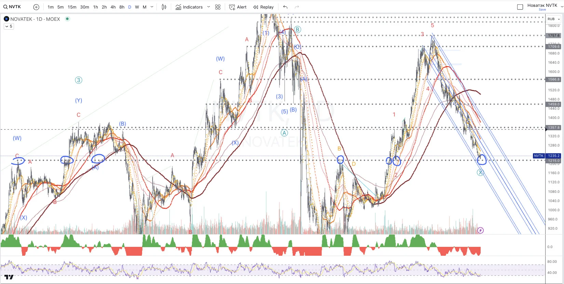
Task: Start Bar Replay mode
Action: click(263, 7)
